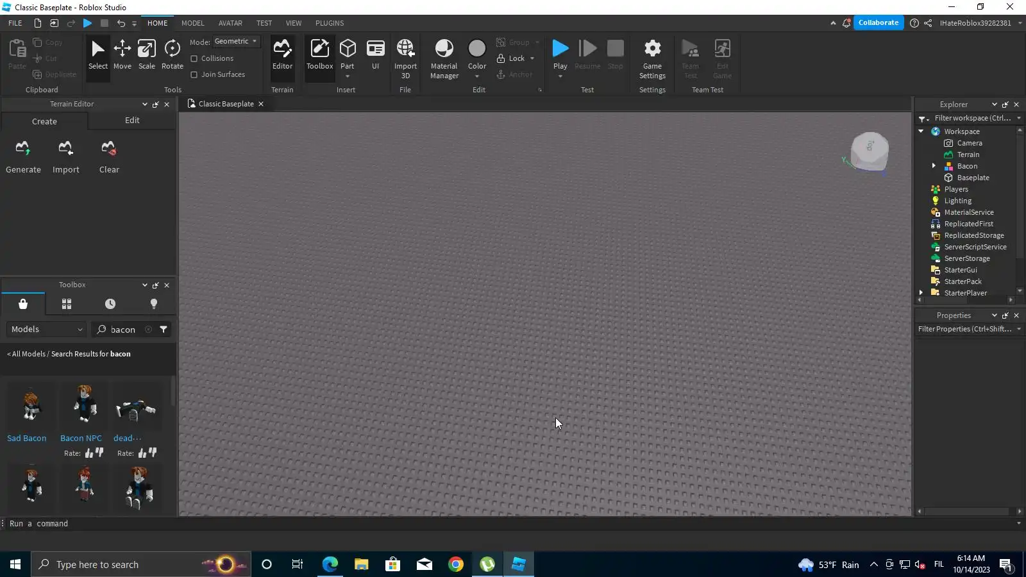The height and width of the screenshot is (577, 1026).
Task: Open the Mode Geometric dropdown
Action: (236, 41)
